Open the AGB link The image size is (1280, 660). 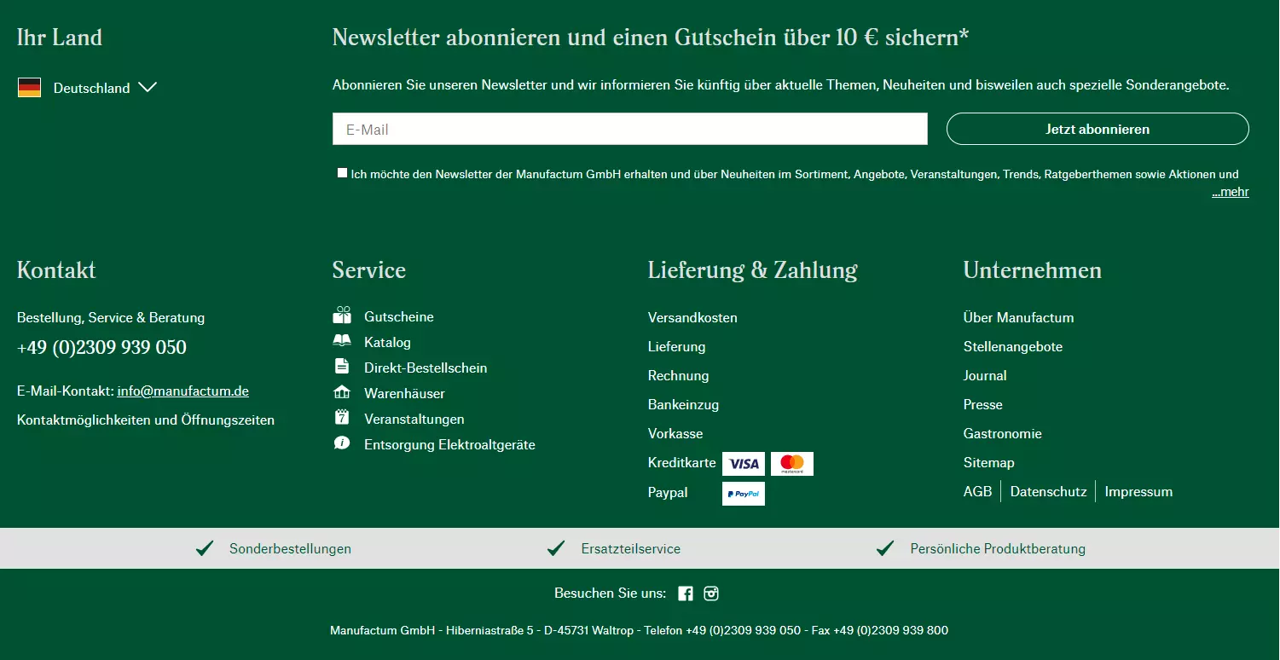tap(978, 491)
